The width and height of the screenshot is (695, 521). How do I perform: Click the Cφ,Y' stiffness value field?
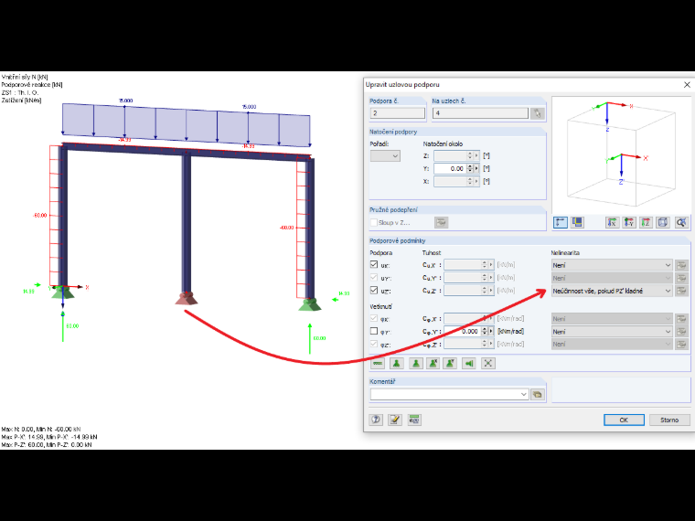tap(463, 332)
